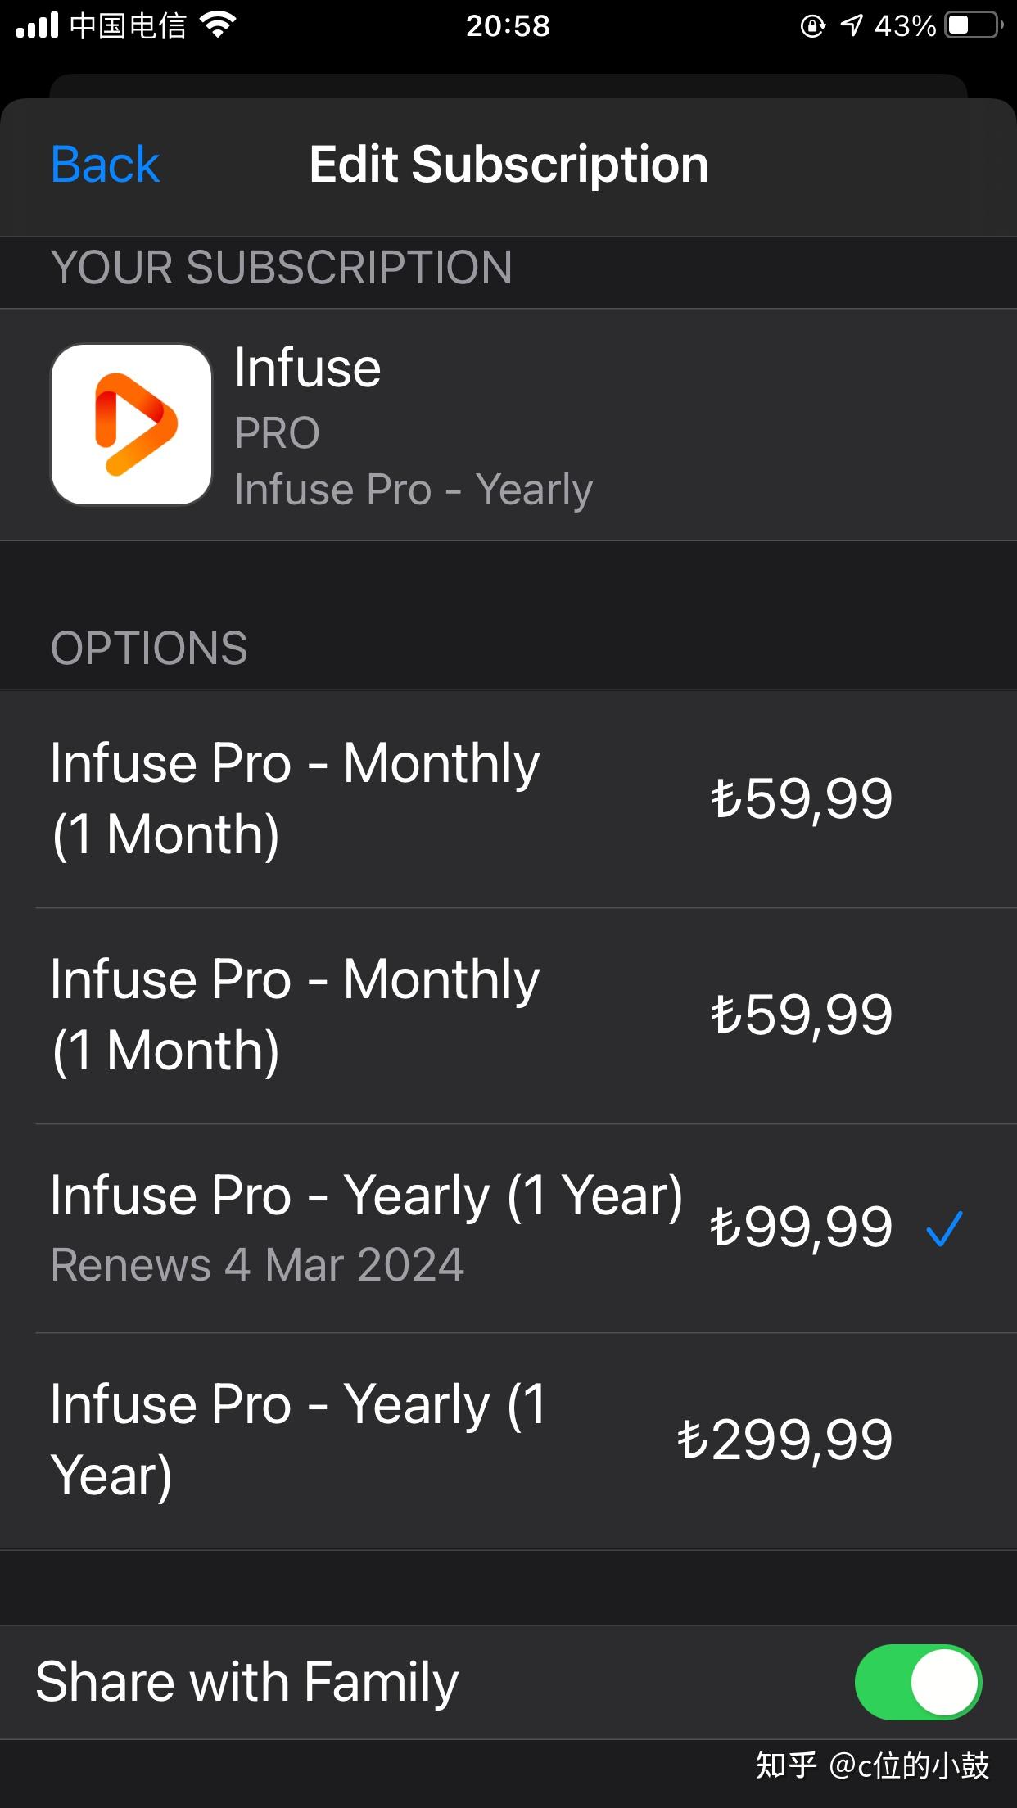Tap the Wi-Fi status icon
The height and width of the screenshot is (1808, 1017).
pos(218,26)
